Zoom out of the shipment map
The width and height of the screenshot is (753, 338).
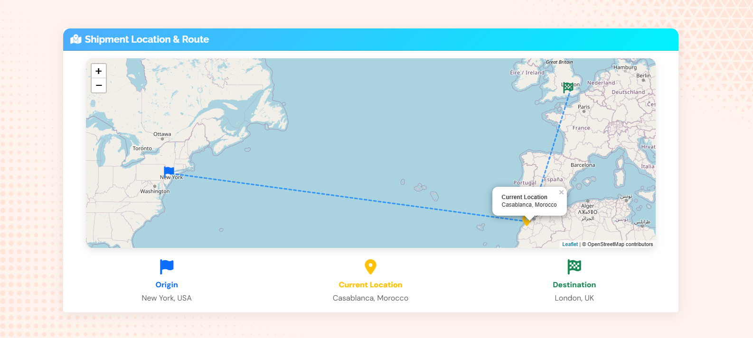[99, 85]
